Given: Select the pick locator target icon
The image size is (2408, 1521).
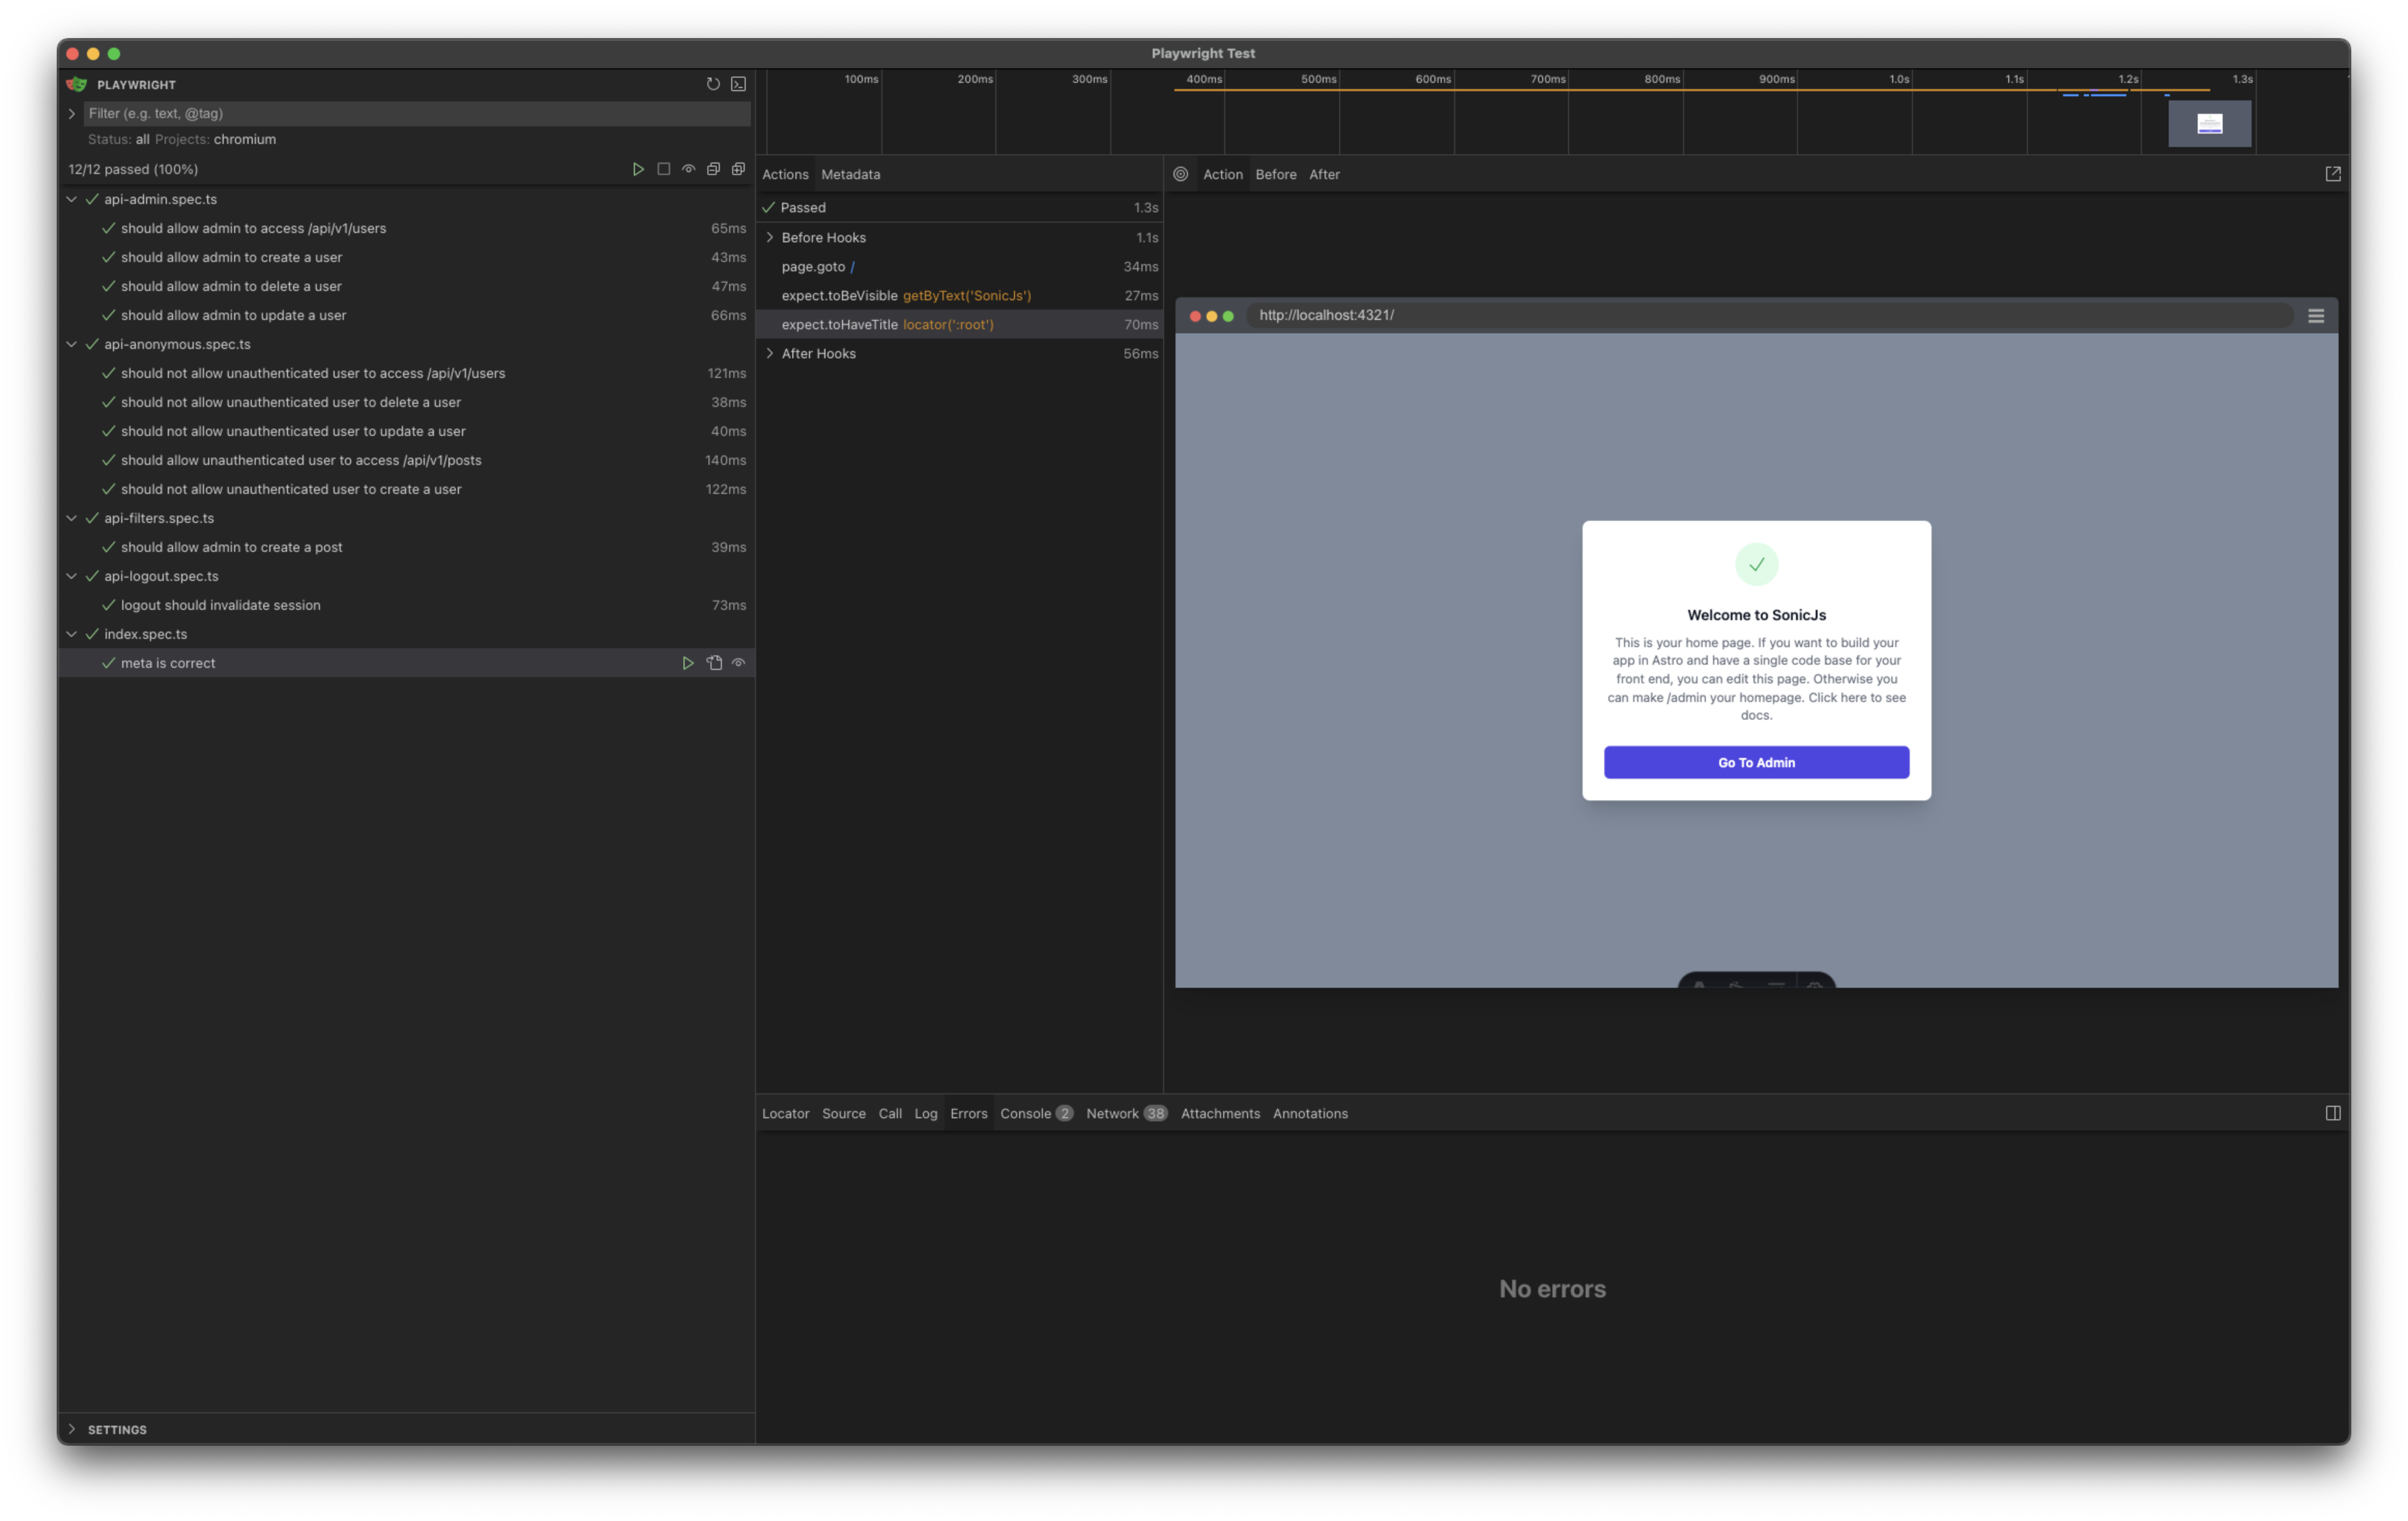Looking at the screenshot, I should coord(1181,174).
